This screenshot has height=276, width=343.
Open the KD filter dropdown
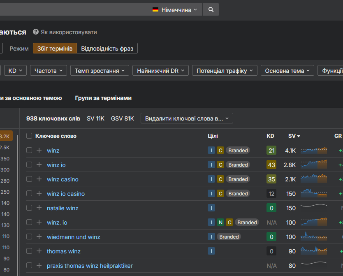15,71
